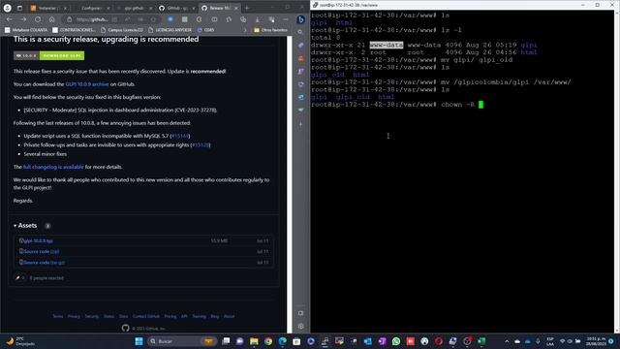Open the Windows Start menu
This screenshot has width=620, height=349.
point(139,341)
